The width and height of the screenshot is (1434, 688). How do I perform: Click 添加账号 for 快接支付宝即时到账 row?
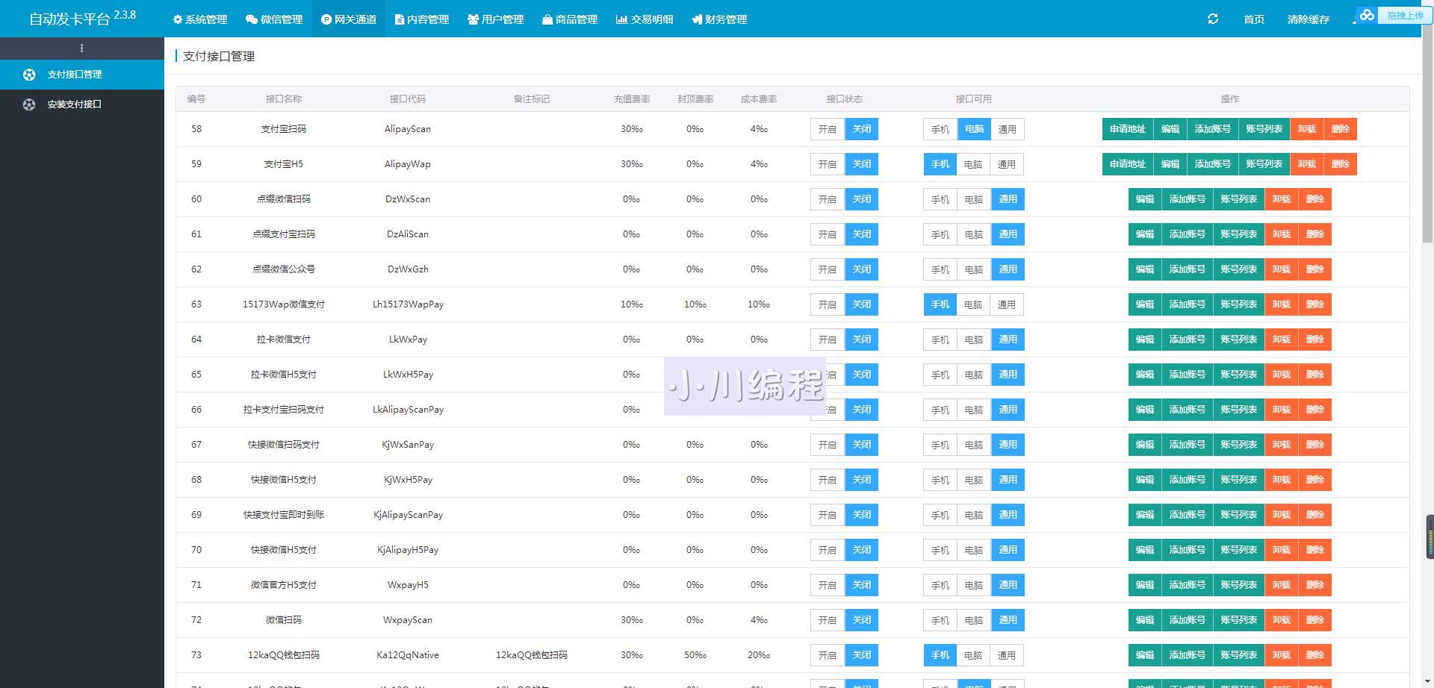[1188, 515]
